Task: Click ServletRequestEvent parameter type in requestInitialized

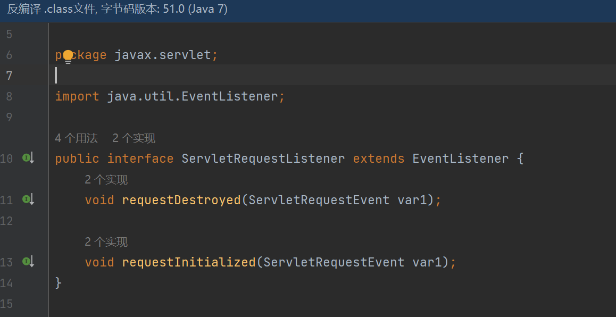Action: (x=334, y=262)
